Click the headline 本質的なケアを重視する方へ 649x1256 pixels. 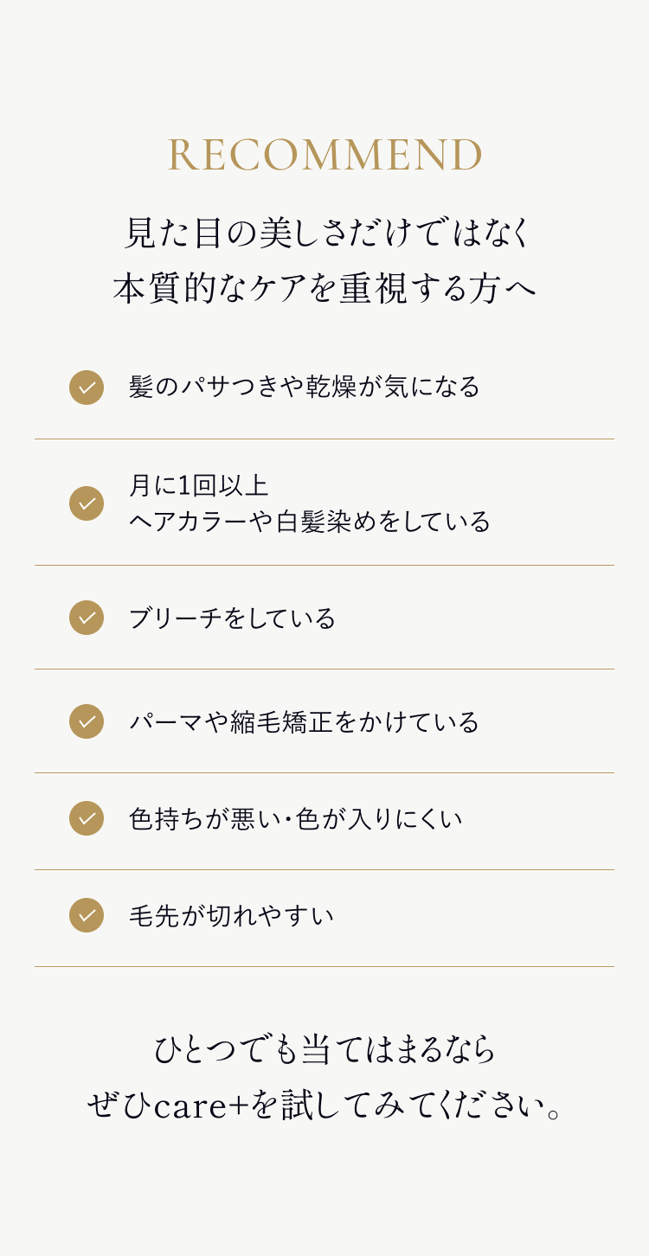(324, 289)
